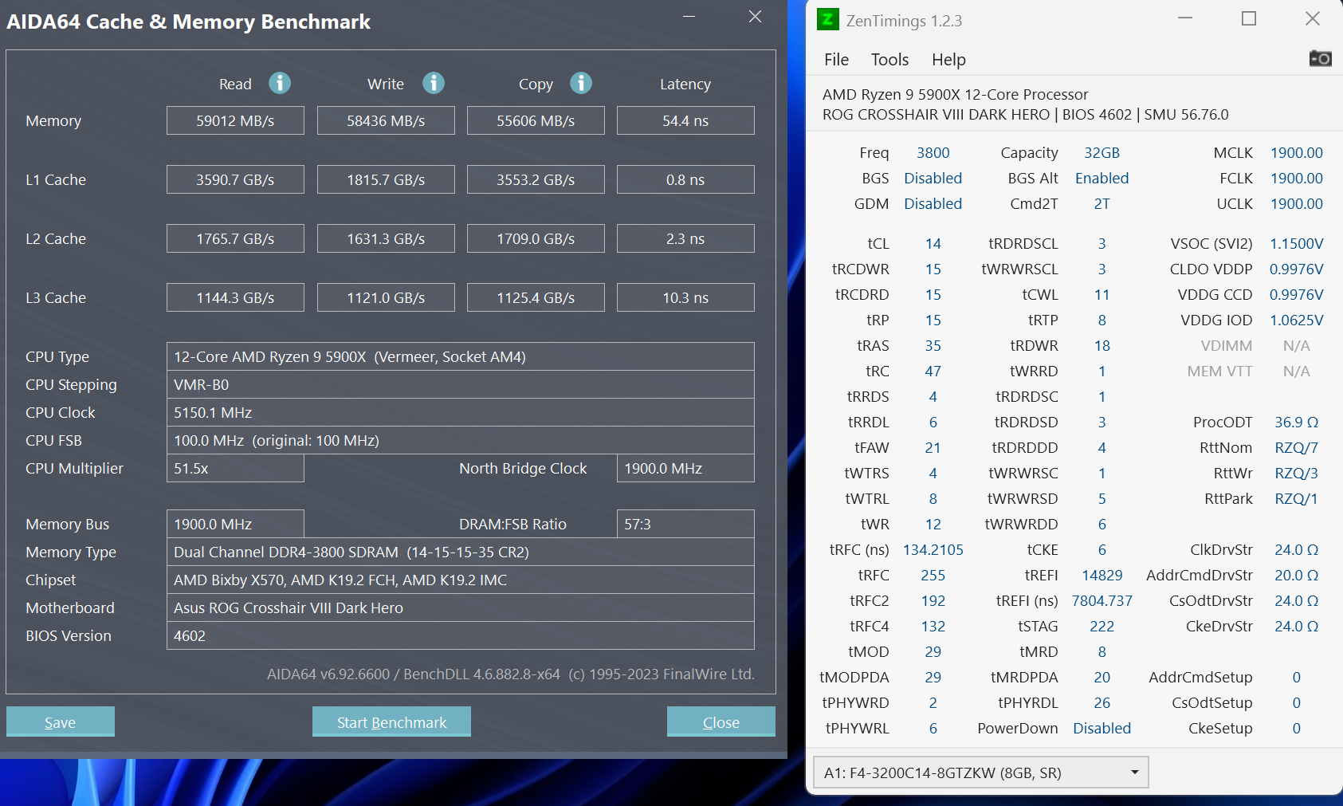Viewport: 1343px width, 806px height.
Task: Click the GDM Disabled value
Action: [933, 203]
